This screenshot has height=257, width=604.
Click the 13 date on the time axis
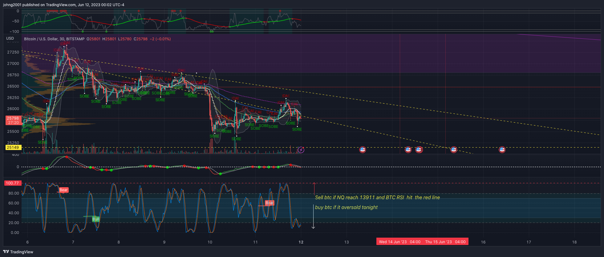347,242
